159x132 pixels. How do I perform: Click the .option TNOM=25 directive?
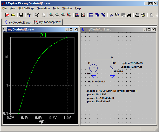pos(132,63)
